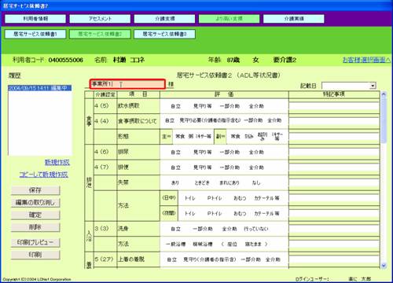393x283 pixels.
Task: Open the 介護支援 tab
Action: (164, 19)
